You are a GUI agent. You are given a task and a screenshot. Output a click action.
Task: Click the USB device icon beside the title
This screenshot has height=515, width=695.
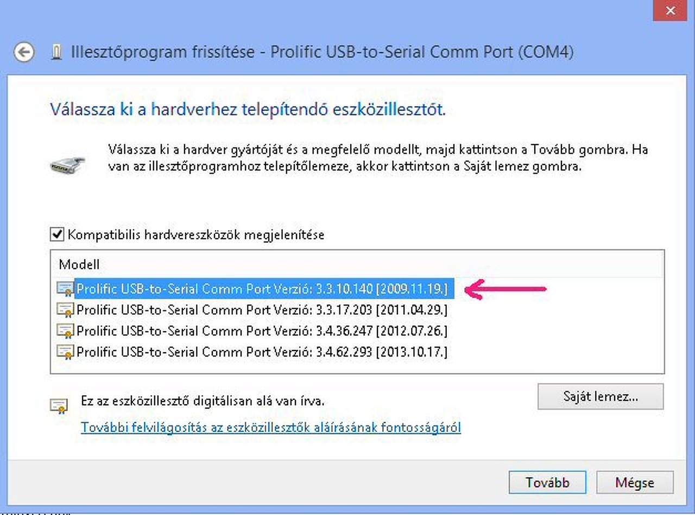click(56, 53)
